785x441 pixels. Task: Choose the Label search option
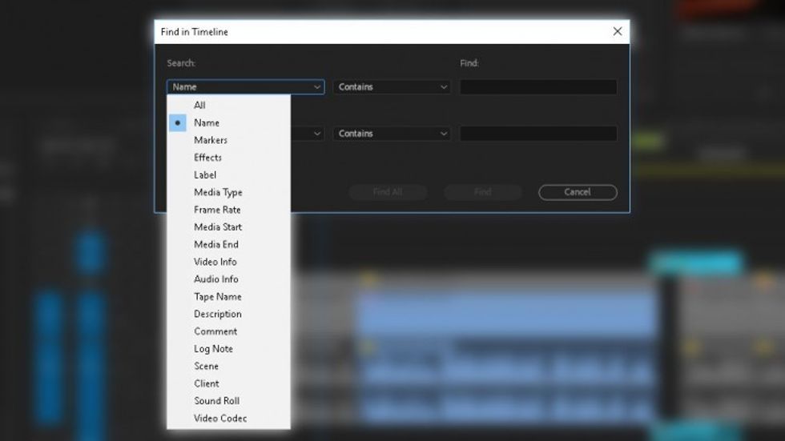pyautogui.click(x=228, y=175)
